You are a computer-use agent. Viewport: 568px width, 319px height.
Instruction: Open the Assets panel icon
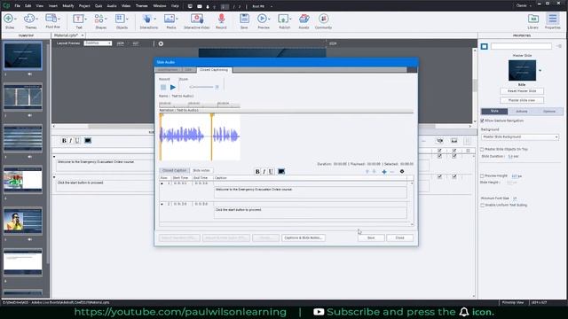304,19
